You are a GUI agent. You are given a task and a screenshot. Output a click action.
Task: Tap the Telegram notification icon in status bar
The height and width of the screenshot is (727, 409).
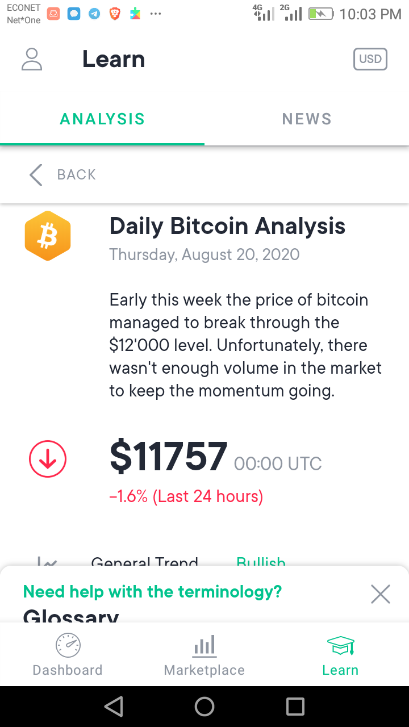94,14
